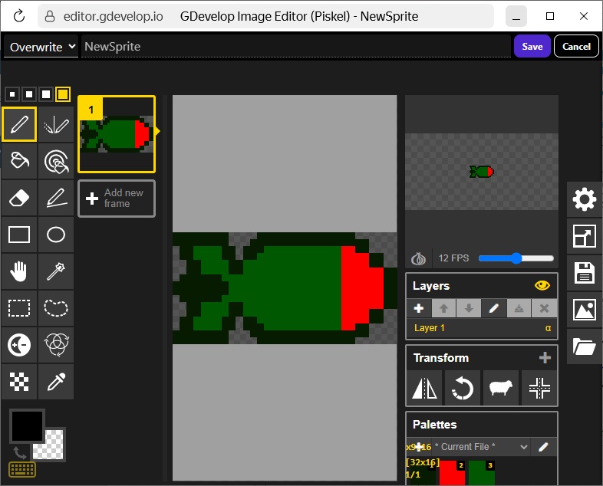This screenshot has width=603, height=486.
Task: Select the Circle ellipse tool
Action: 56,235
